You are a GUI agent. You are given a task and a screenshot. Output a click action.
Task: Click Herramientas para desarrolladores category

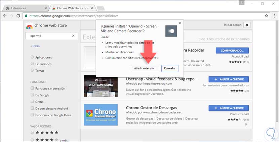coord(225,85)
